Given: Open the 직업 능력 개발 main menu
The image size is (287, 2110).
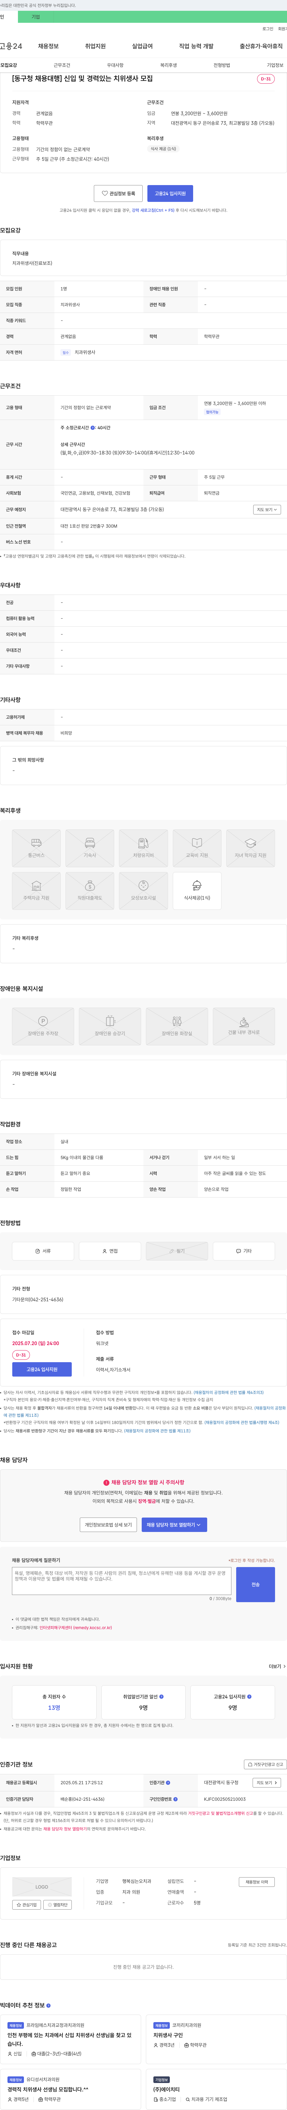Looking at the screenshot, I should coord(196,46).
